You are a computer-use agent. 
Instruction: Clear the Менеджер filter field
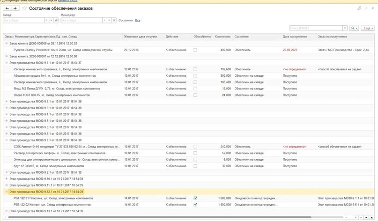(x=109, y=21)
